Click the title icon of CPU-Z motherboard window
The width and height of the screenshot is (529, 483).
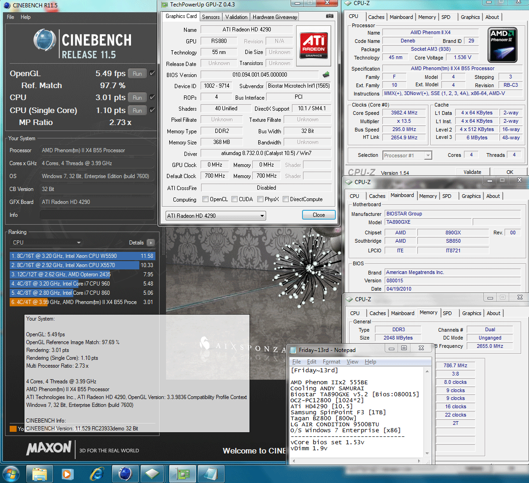click(349, 182)
